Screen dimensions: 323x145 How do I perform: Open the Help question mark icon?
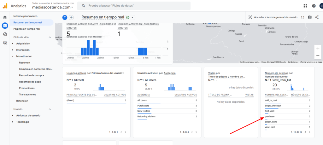pos(314,6)
